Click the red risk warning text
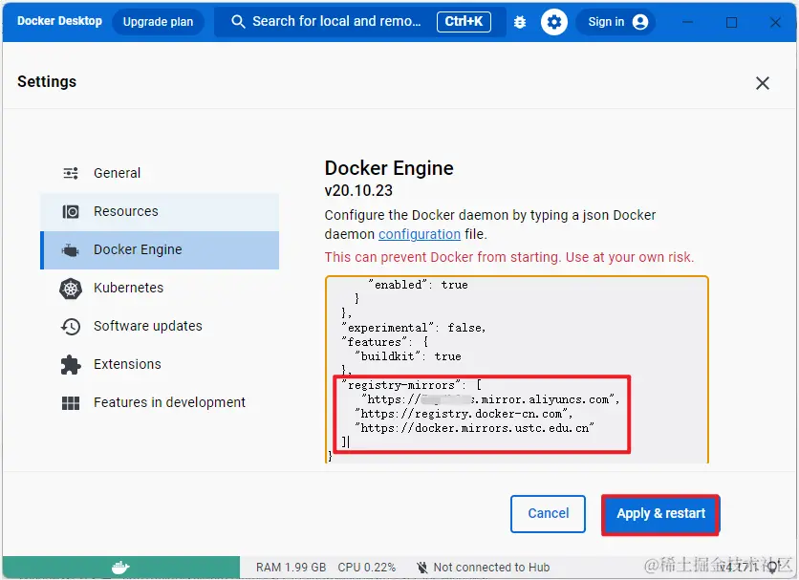The width and height of the screenshot is (799, 580). pyautogui.click(x=509, y=257)
